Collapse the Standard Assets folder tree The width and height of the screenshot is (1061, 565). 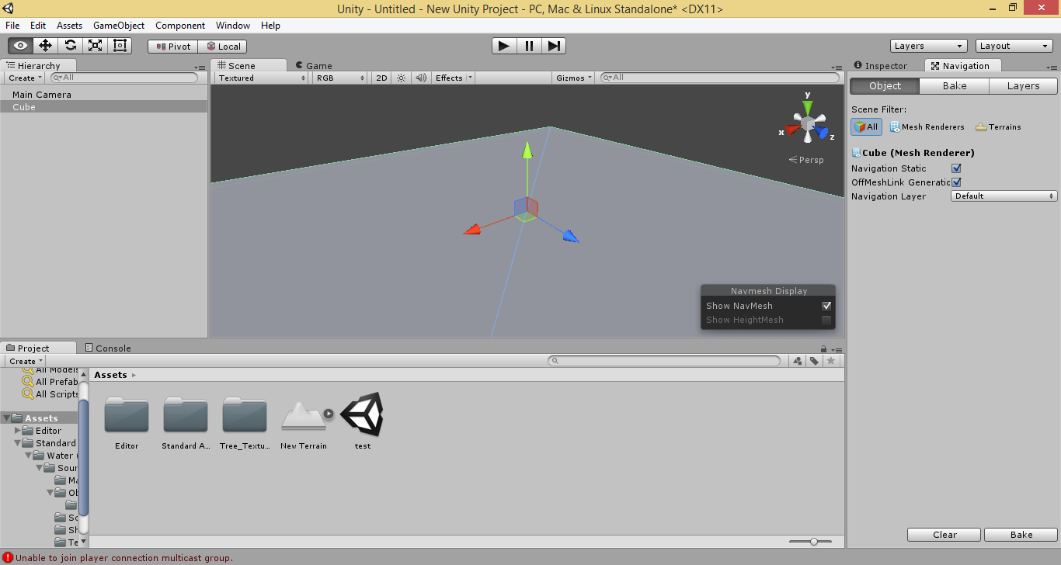pos(17,442)
